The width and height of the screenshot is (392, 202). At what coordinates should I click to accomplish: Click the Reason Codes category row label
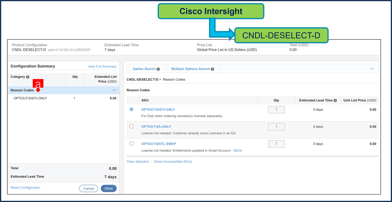click(22, 90)
